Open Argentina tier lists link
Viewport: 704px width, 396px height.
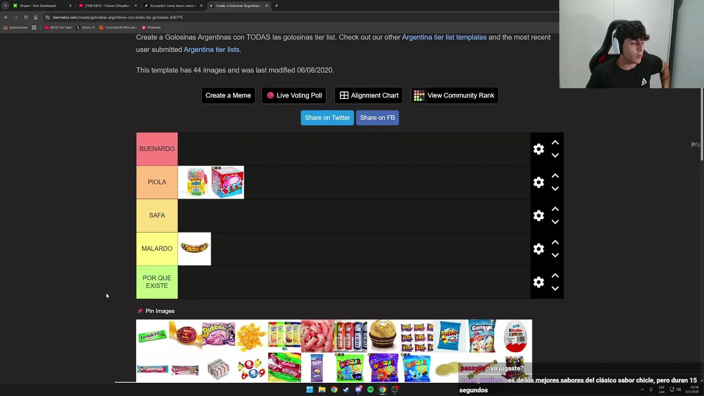[211, 50]
